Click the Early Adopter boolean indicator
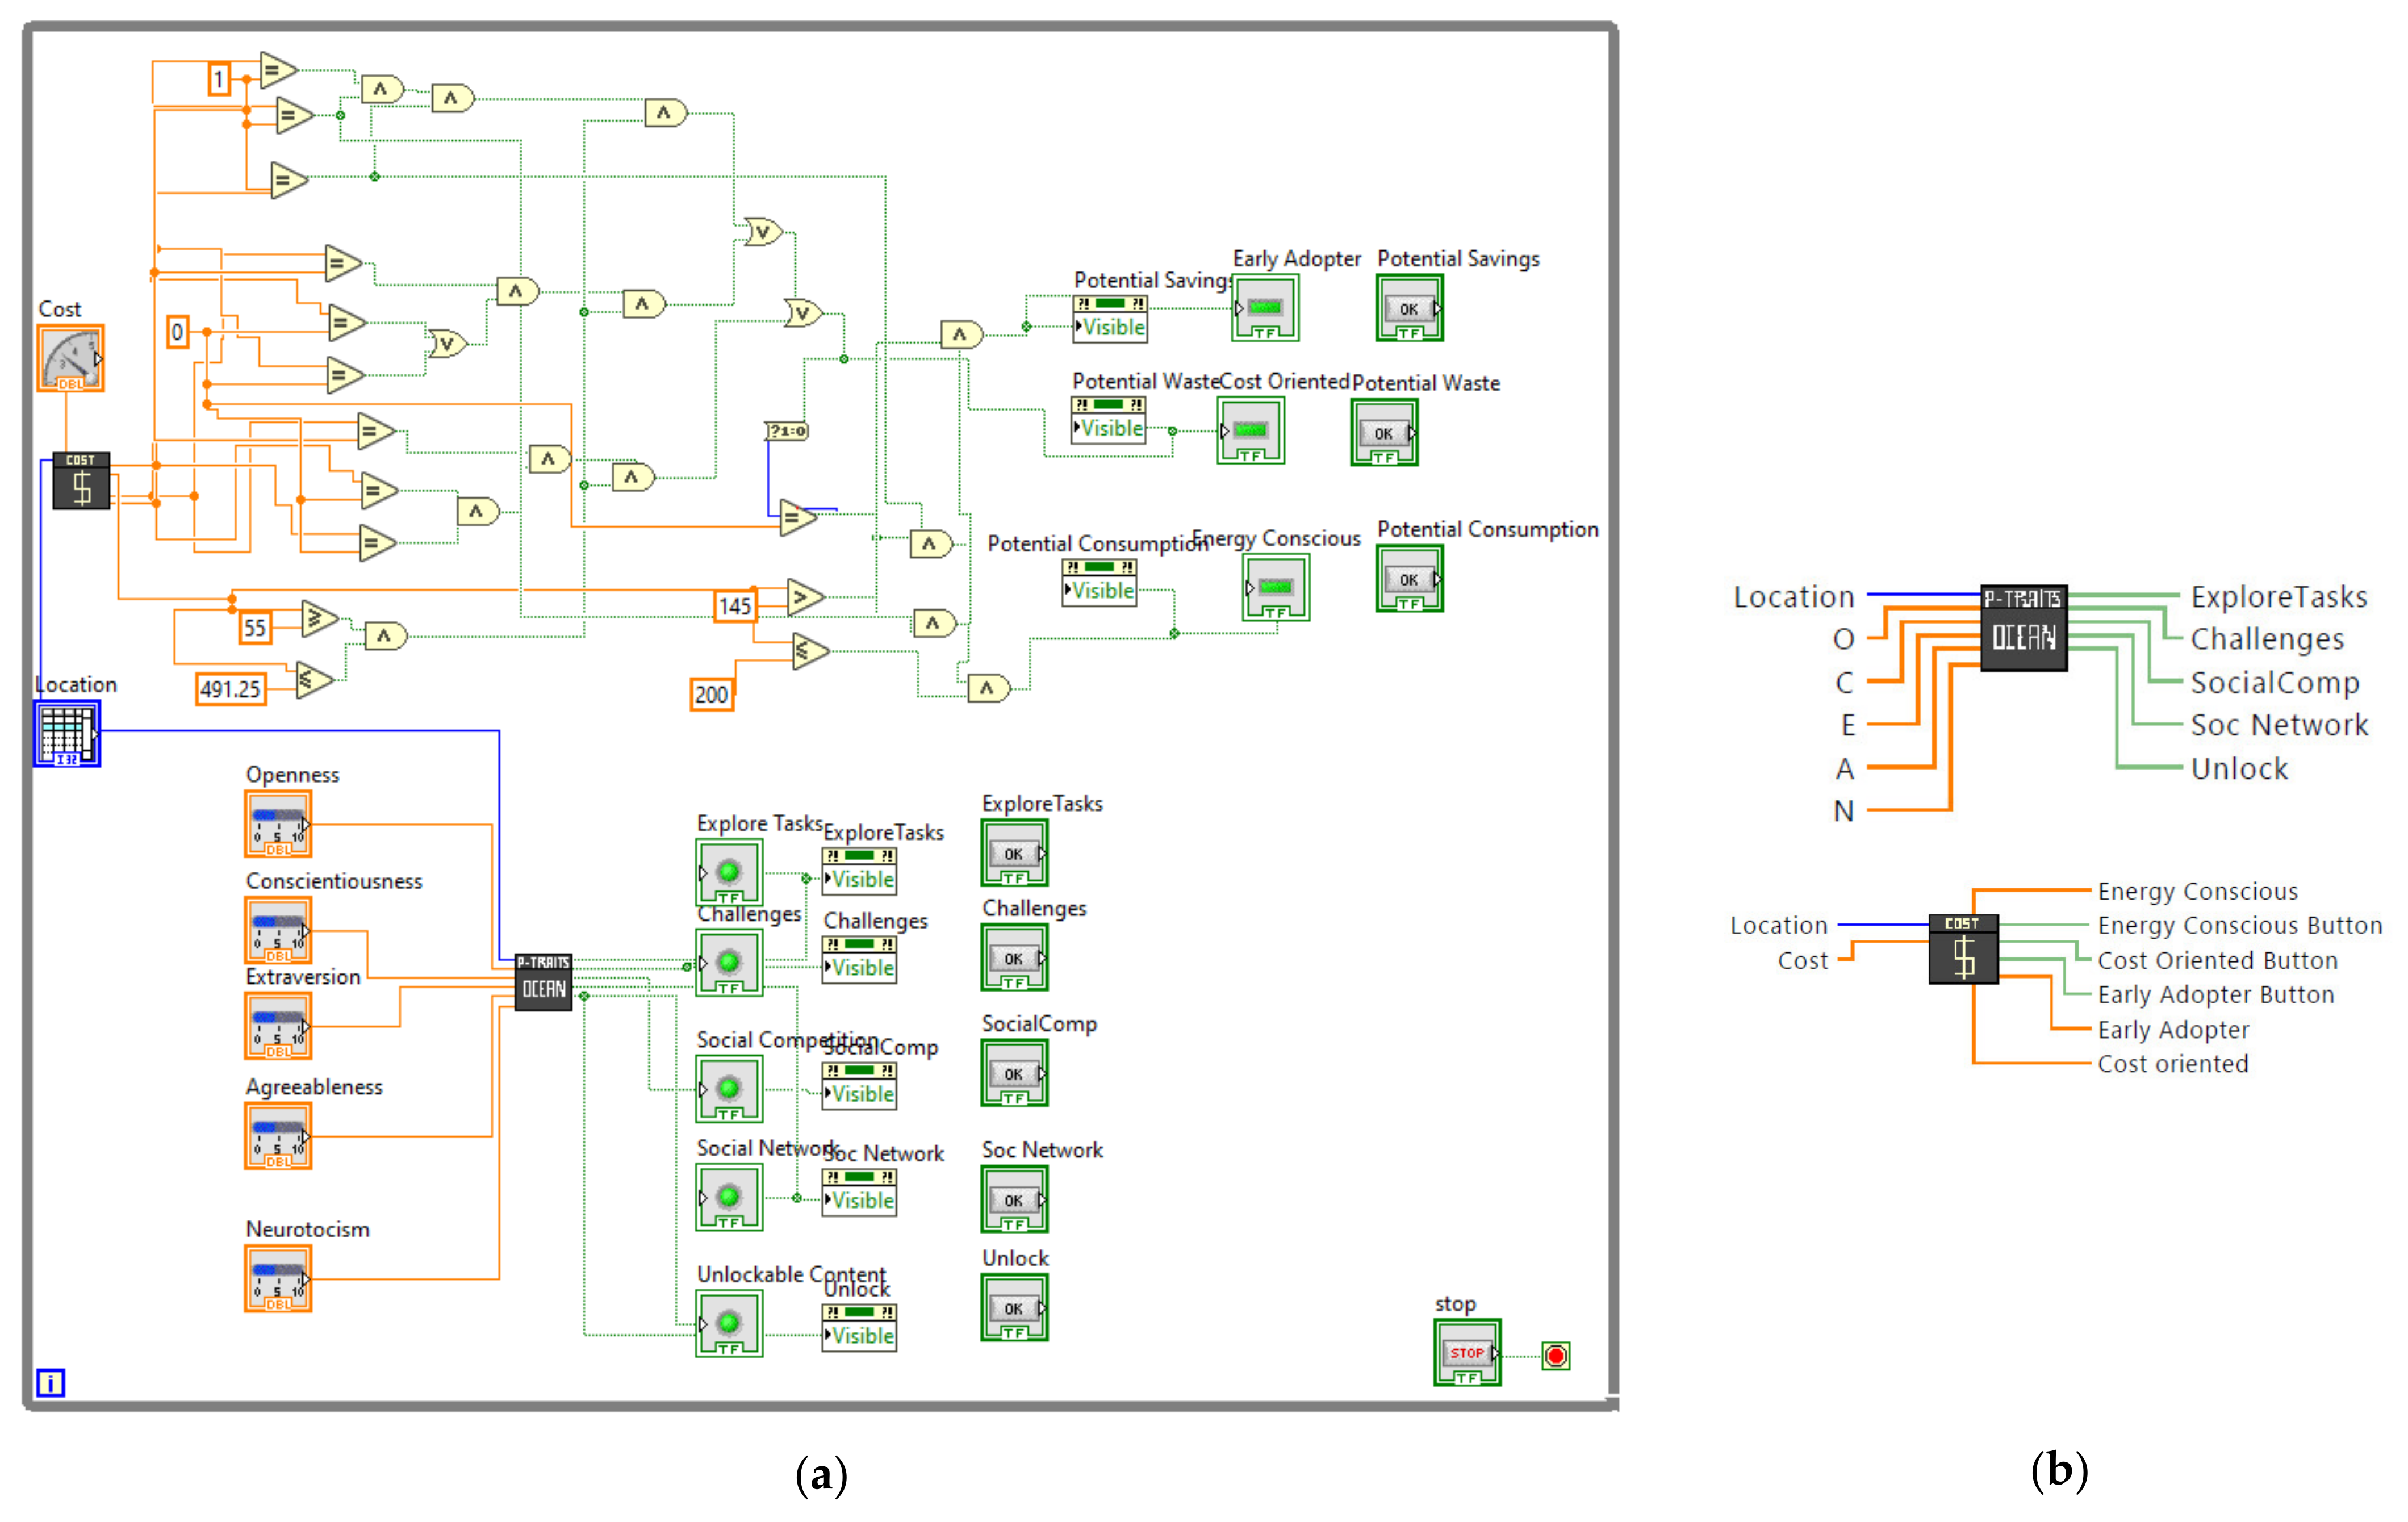This screenshot has height=1522, width=2408. click(x=1265, y=308)
